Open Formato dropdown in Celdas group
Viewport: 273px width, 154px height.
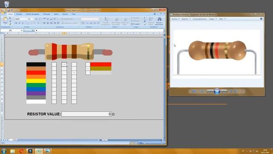[x=136, y=24]
